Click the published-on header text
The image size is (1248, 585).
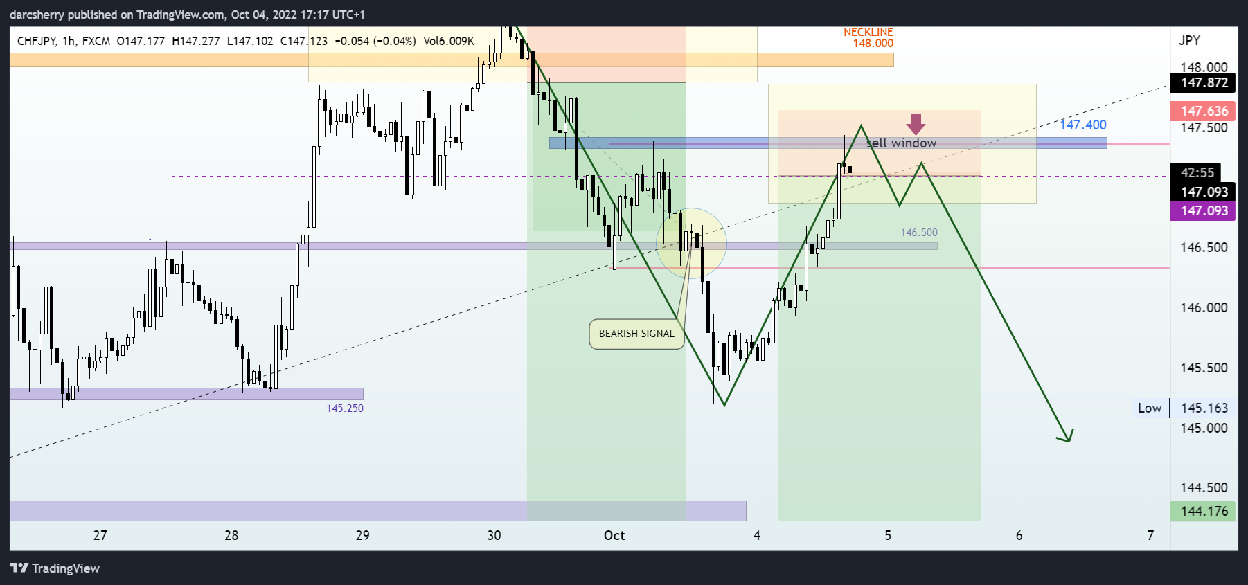[x=187, y=15]
